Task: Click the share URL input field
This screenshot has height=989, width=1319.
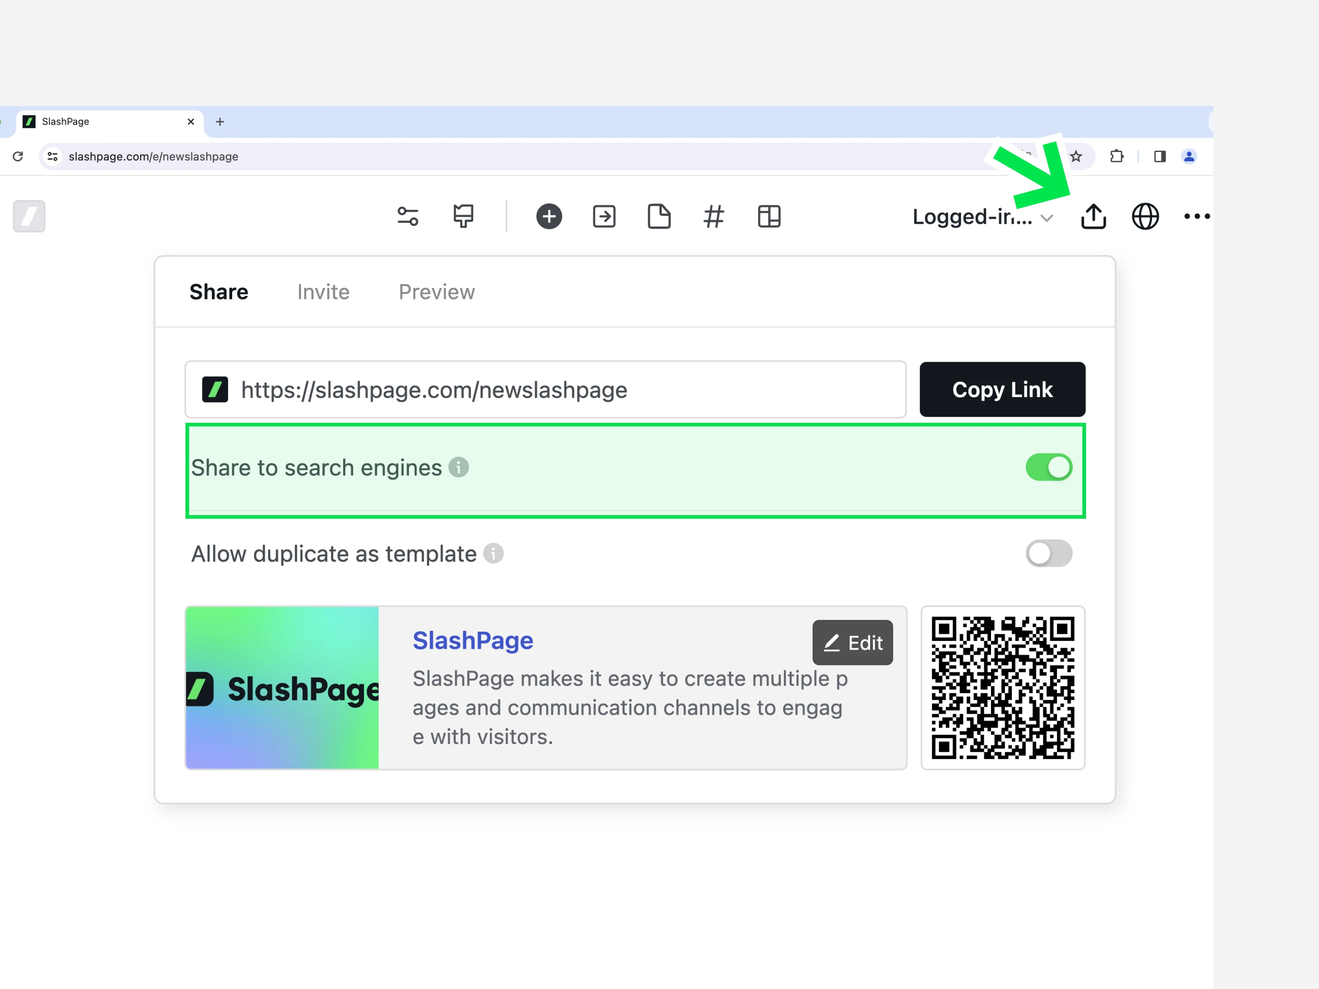Action: pyautogui.click(x=546, y=389)
